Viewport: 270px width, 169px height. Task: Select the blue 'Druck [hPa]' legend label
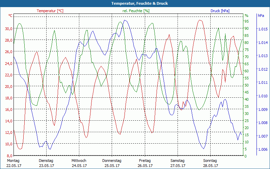point(220,11)
